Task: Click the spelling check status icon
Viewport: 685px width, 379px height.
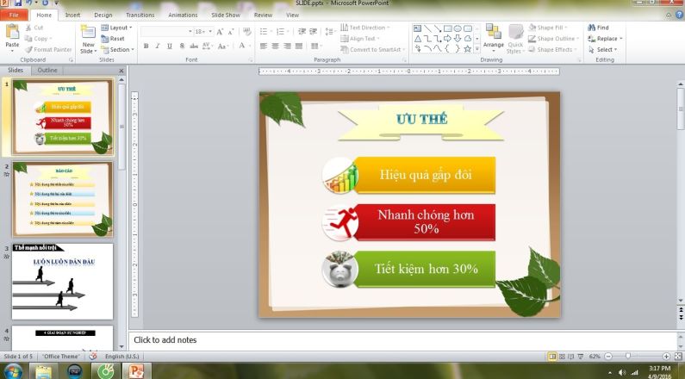Action: [x=92, y=357]
